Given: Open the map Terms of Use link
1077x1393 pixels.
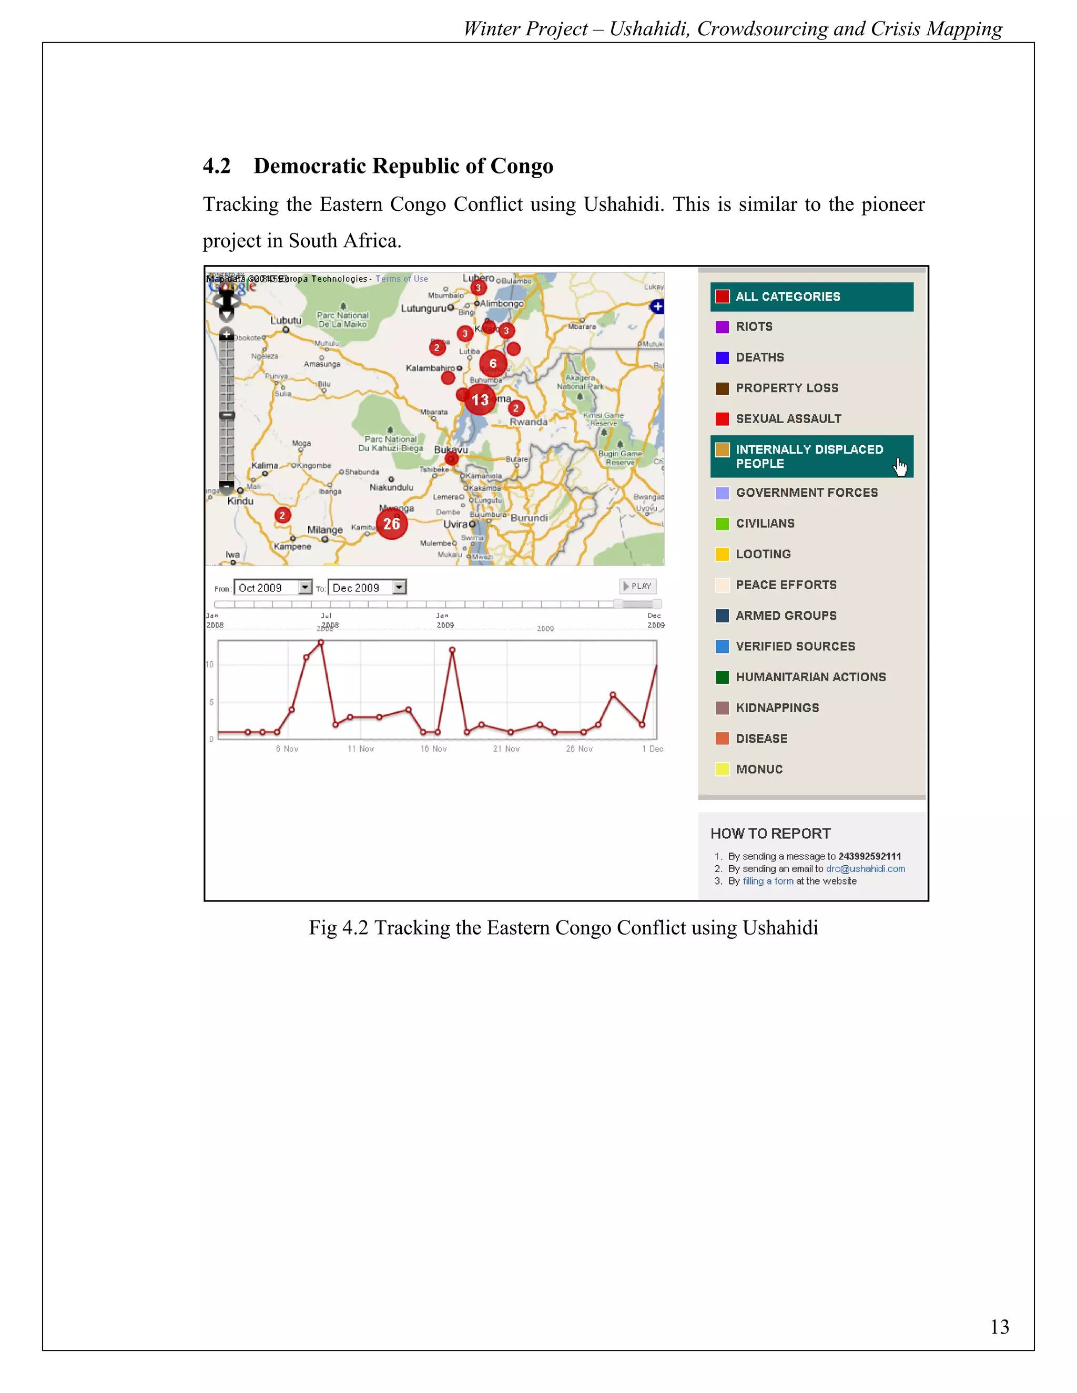Looking at the screenshot, I should tap(401, 279).
